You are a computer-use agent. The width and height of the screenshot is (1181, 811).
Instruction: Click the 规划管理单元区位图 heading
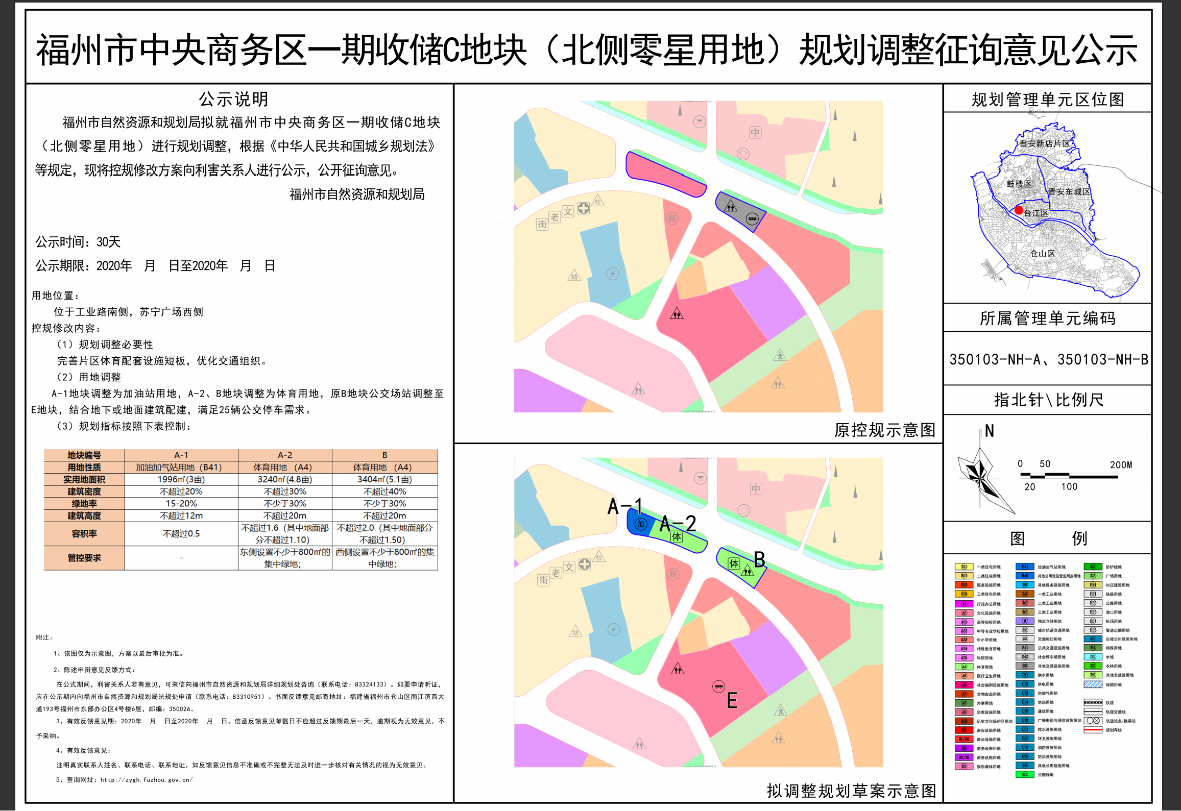[x=1048, y=100]
